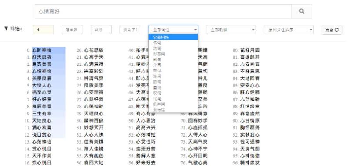Viewport: 352px width, 166px height.
Task: Click result 5 大快人心
Action: pos(42,85)
